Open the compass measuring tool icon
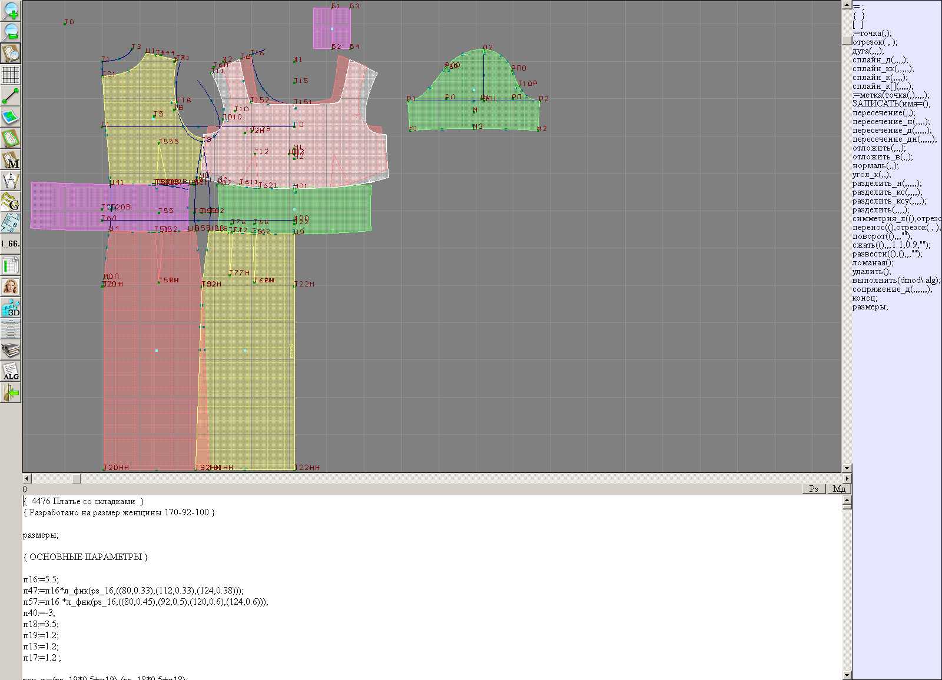 point(11,181)
